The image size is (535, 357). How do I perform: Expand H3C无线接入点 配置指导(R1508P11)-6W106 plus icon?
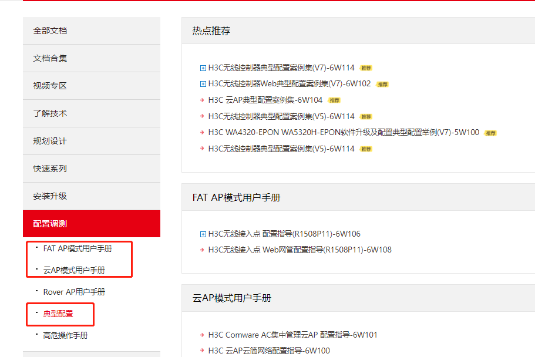[x=203, y=234]
